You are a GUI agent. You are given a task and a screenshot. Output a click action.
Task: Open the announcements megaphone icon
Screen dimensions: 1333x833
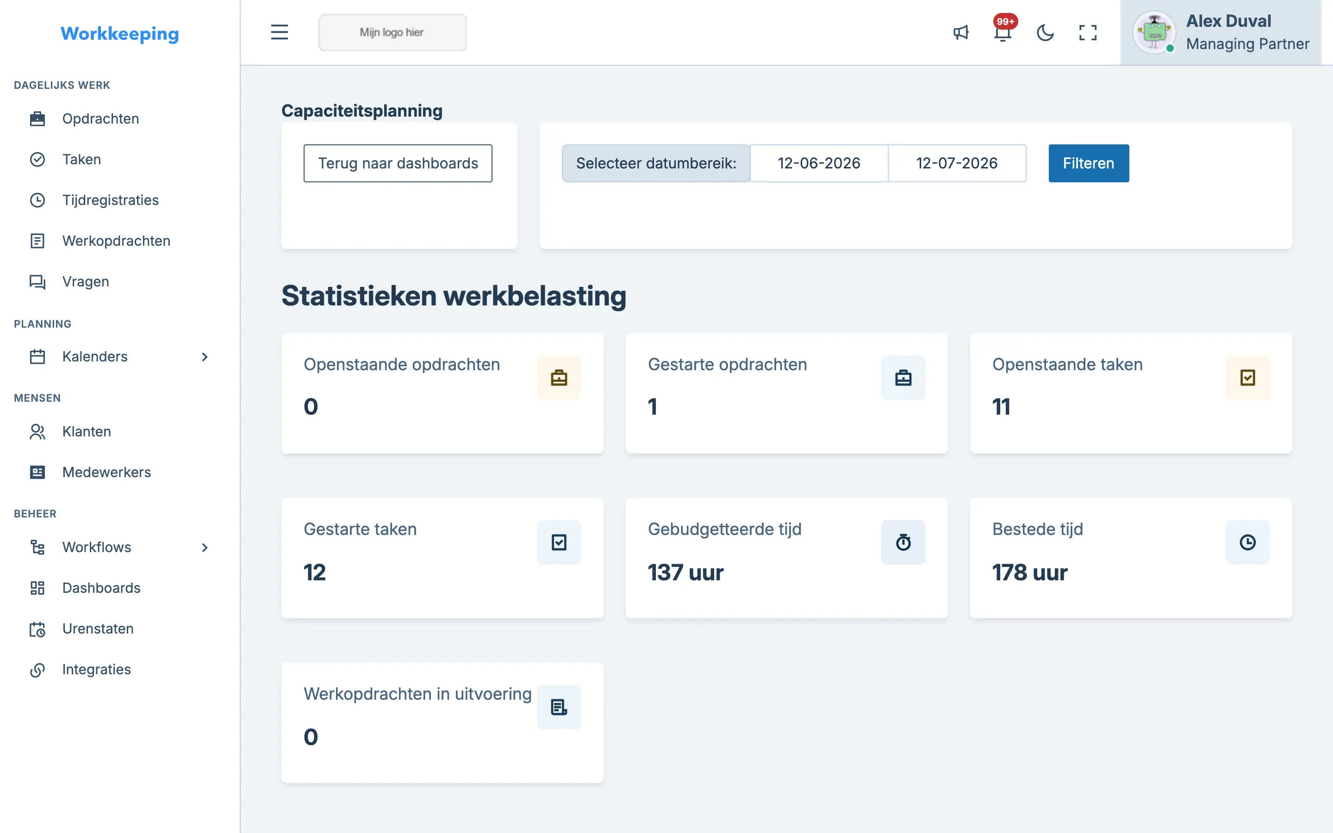961,32
